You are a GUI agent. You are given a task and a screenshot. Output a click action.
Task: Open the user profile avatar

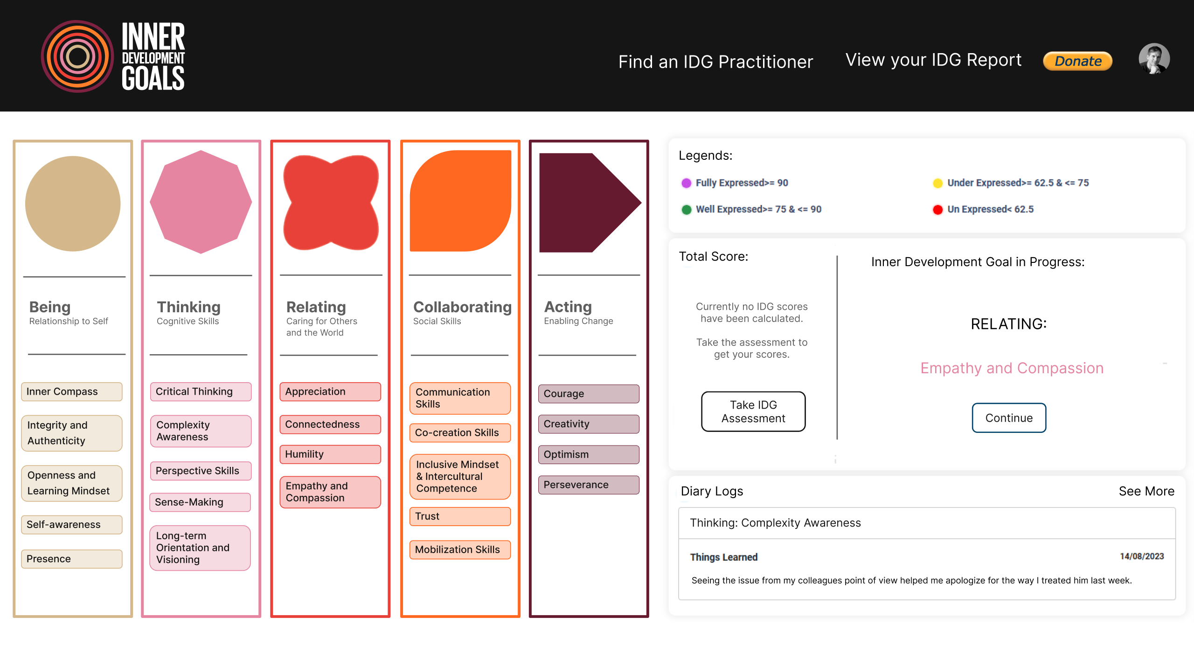[x=1153, y=59]
